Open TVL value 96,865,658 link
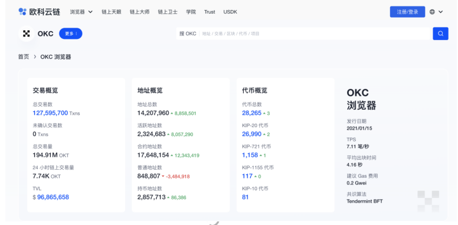The height and width of the screenshot is (225, 458). tap(53, 197)
